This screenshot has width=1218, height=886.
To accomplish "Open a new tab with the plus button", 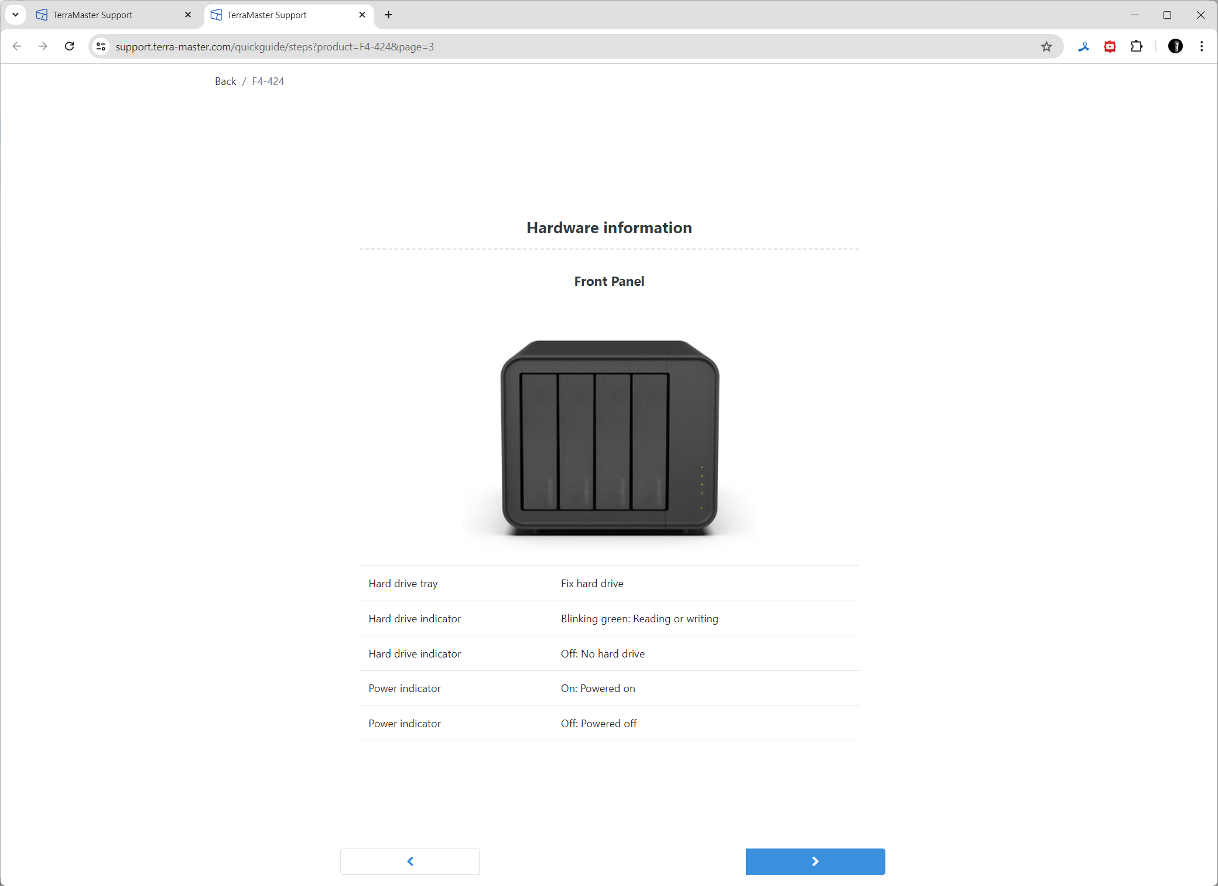I will point(388,15).
